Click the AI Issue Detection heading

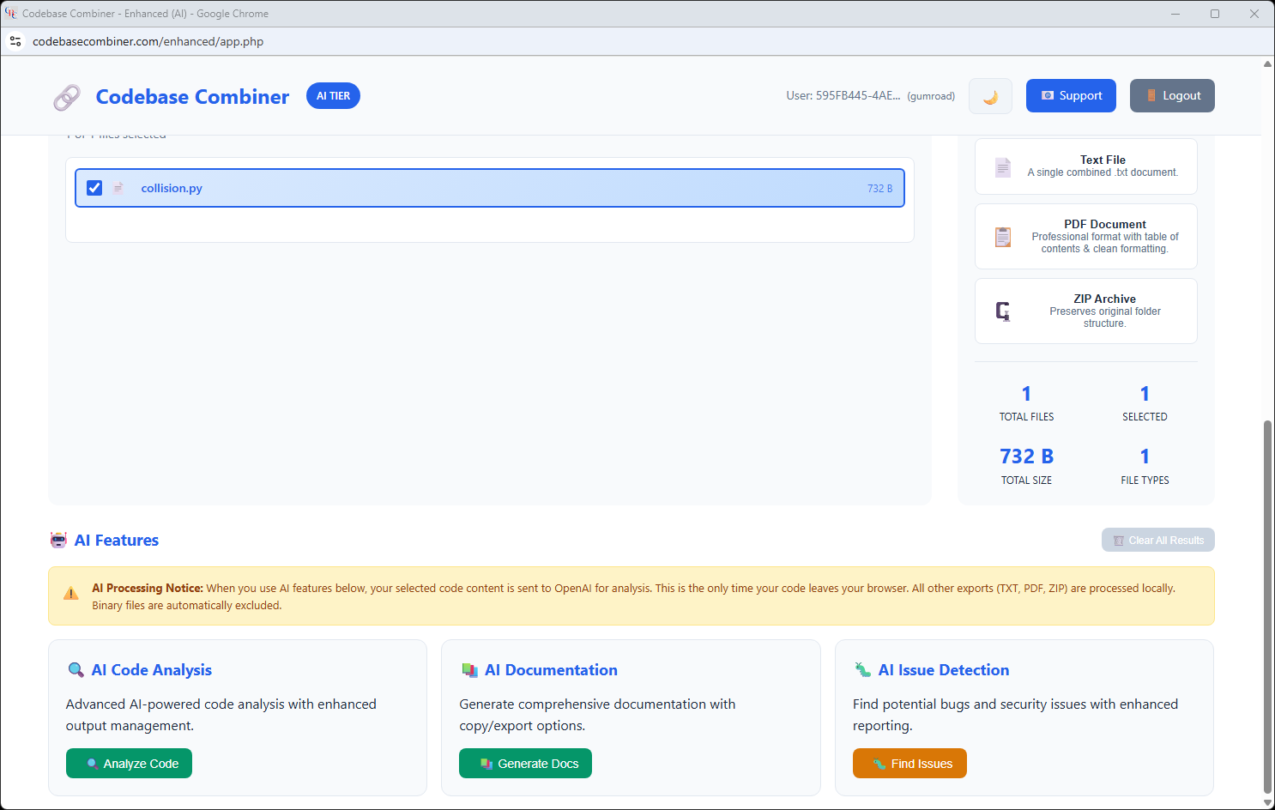pos(944,670)
